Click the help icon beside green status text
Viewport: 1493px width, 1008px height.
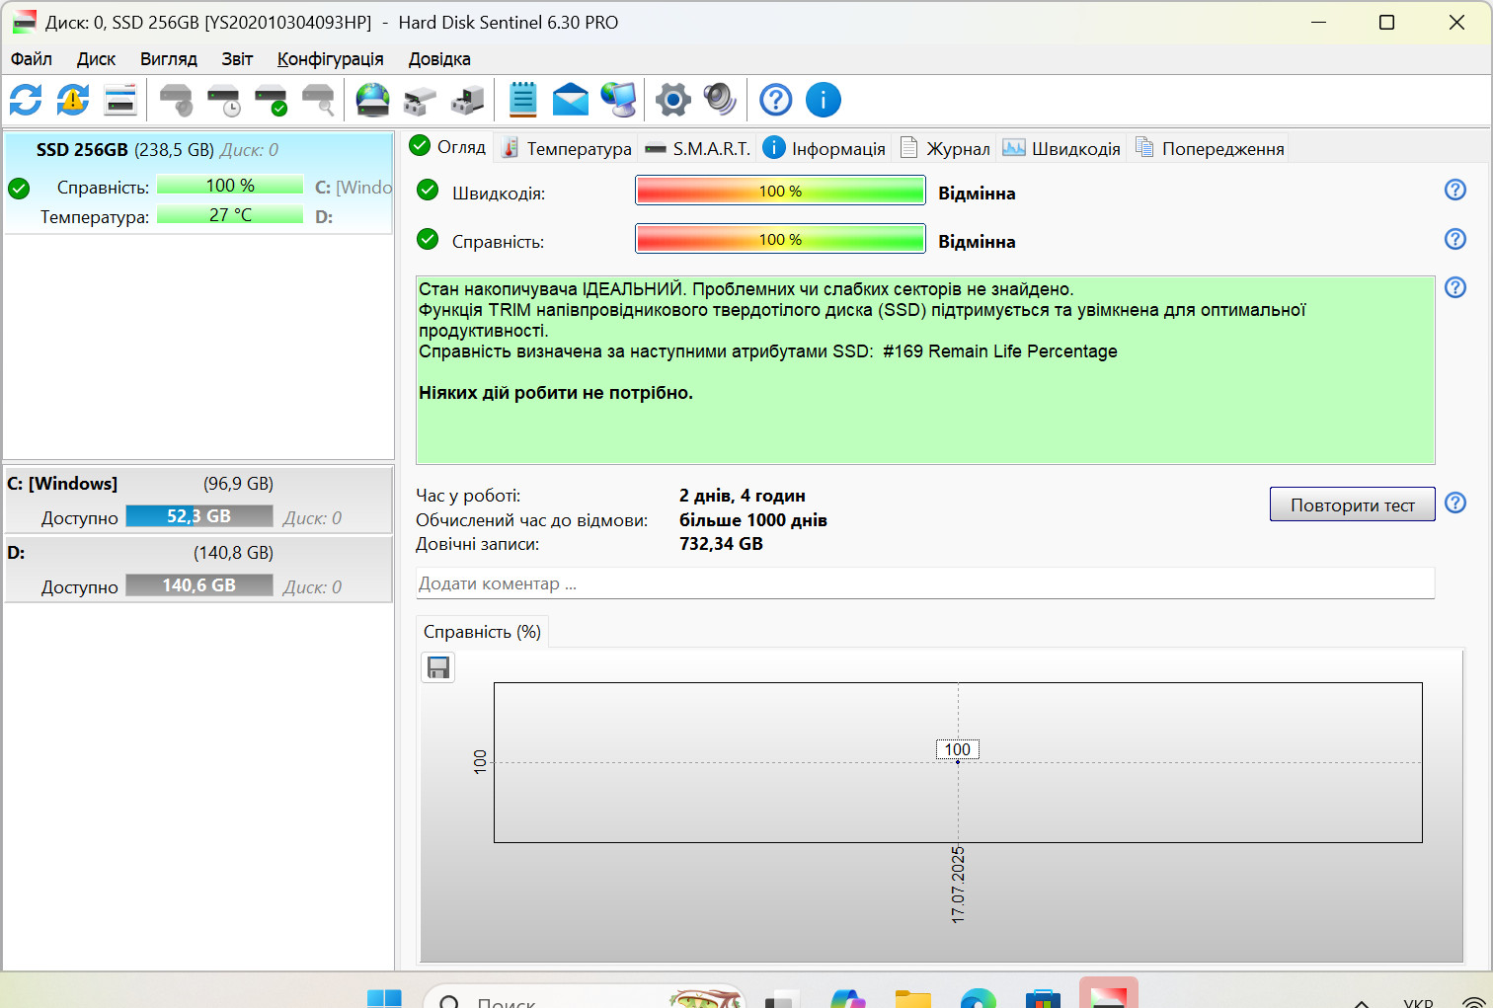(1455, 287)
